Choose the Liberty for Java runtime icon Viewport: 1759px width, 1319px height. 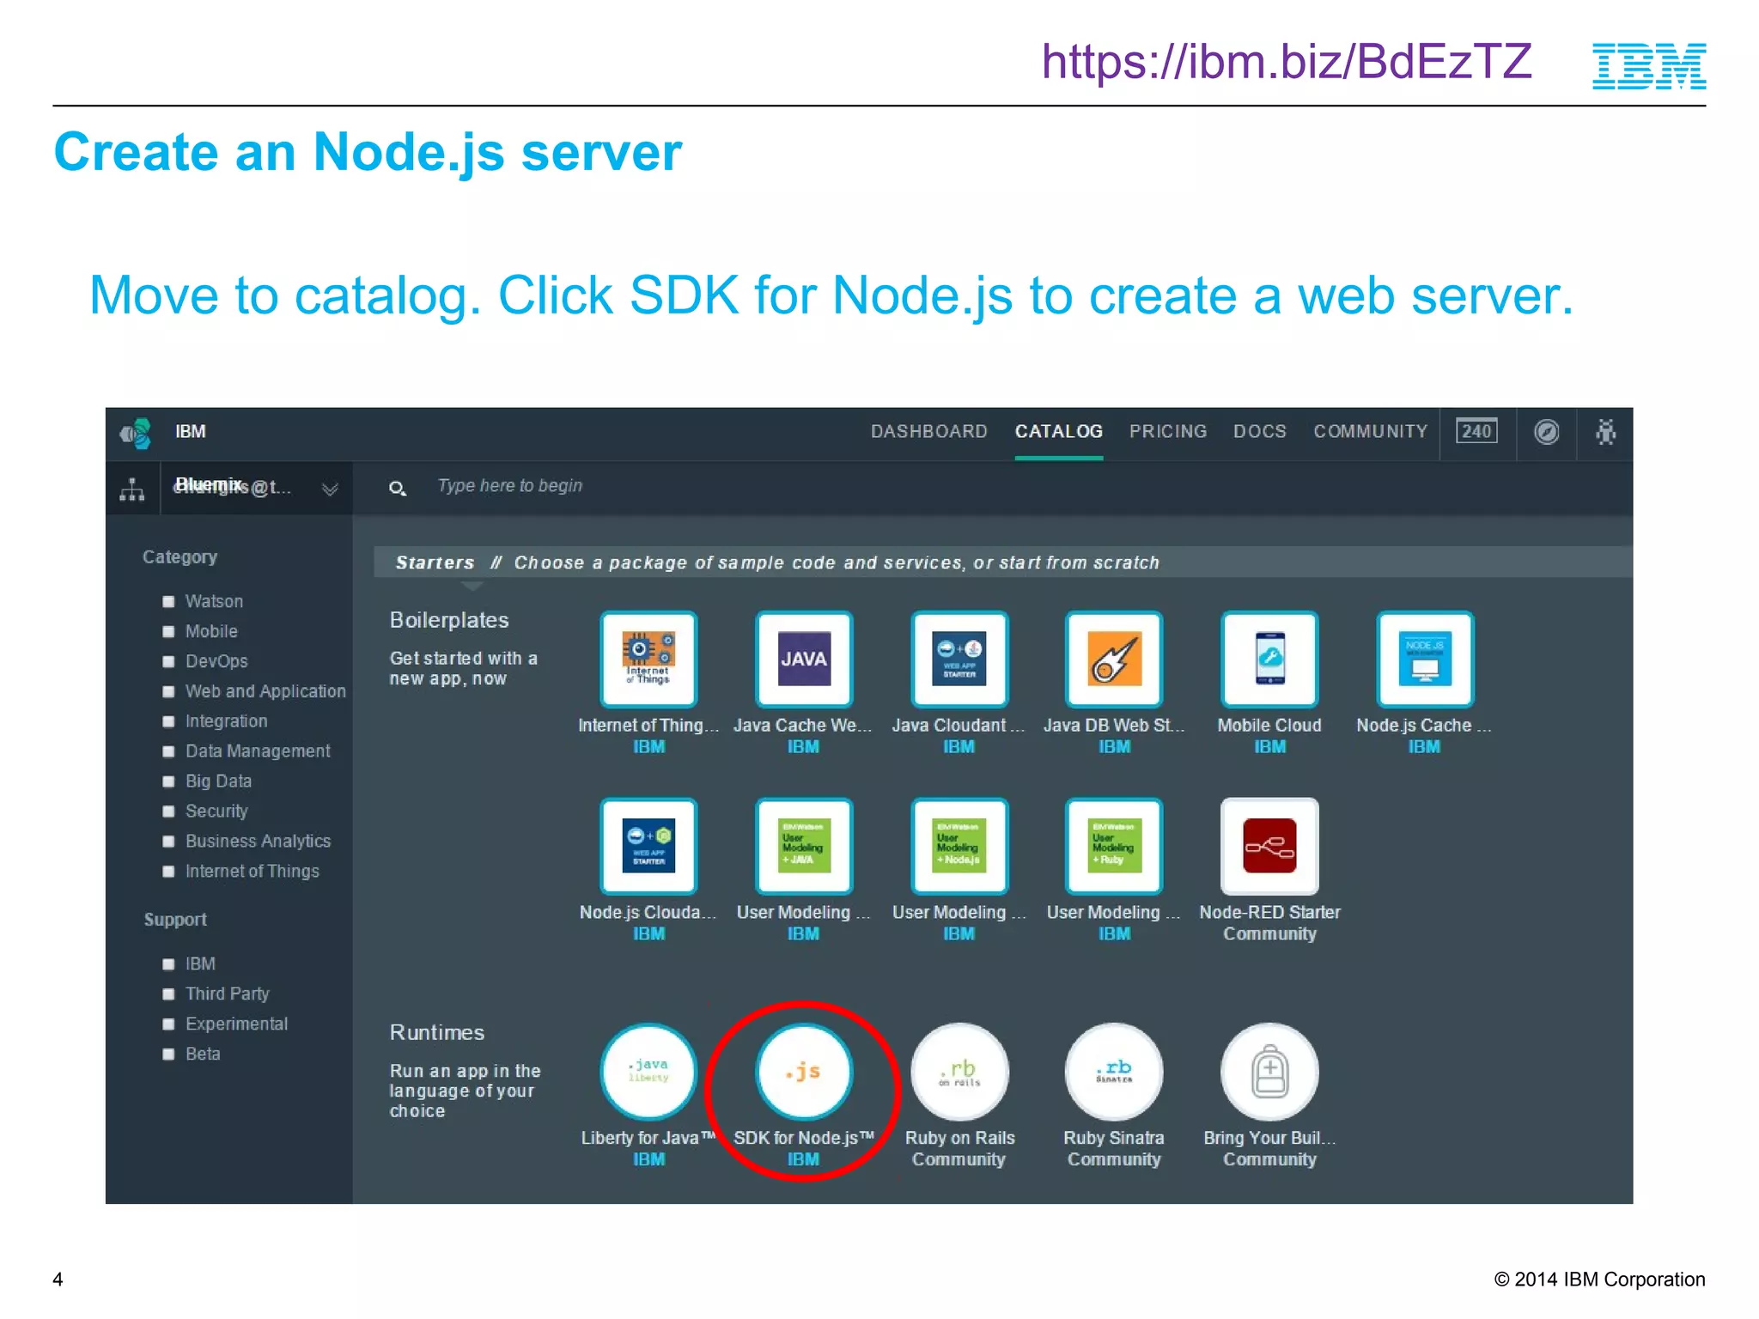pyautogui.click(x=648, y=1072)
